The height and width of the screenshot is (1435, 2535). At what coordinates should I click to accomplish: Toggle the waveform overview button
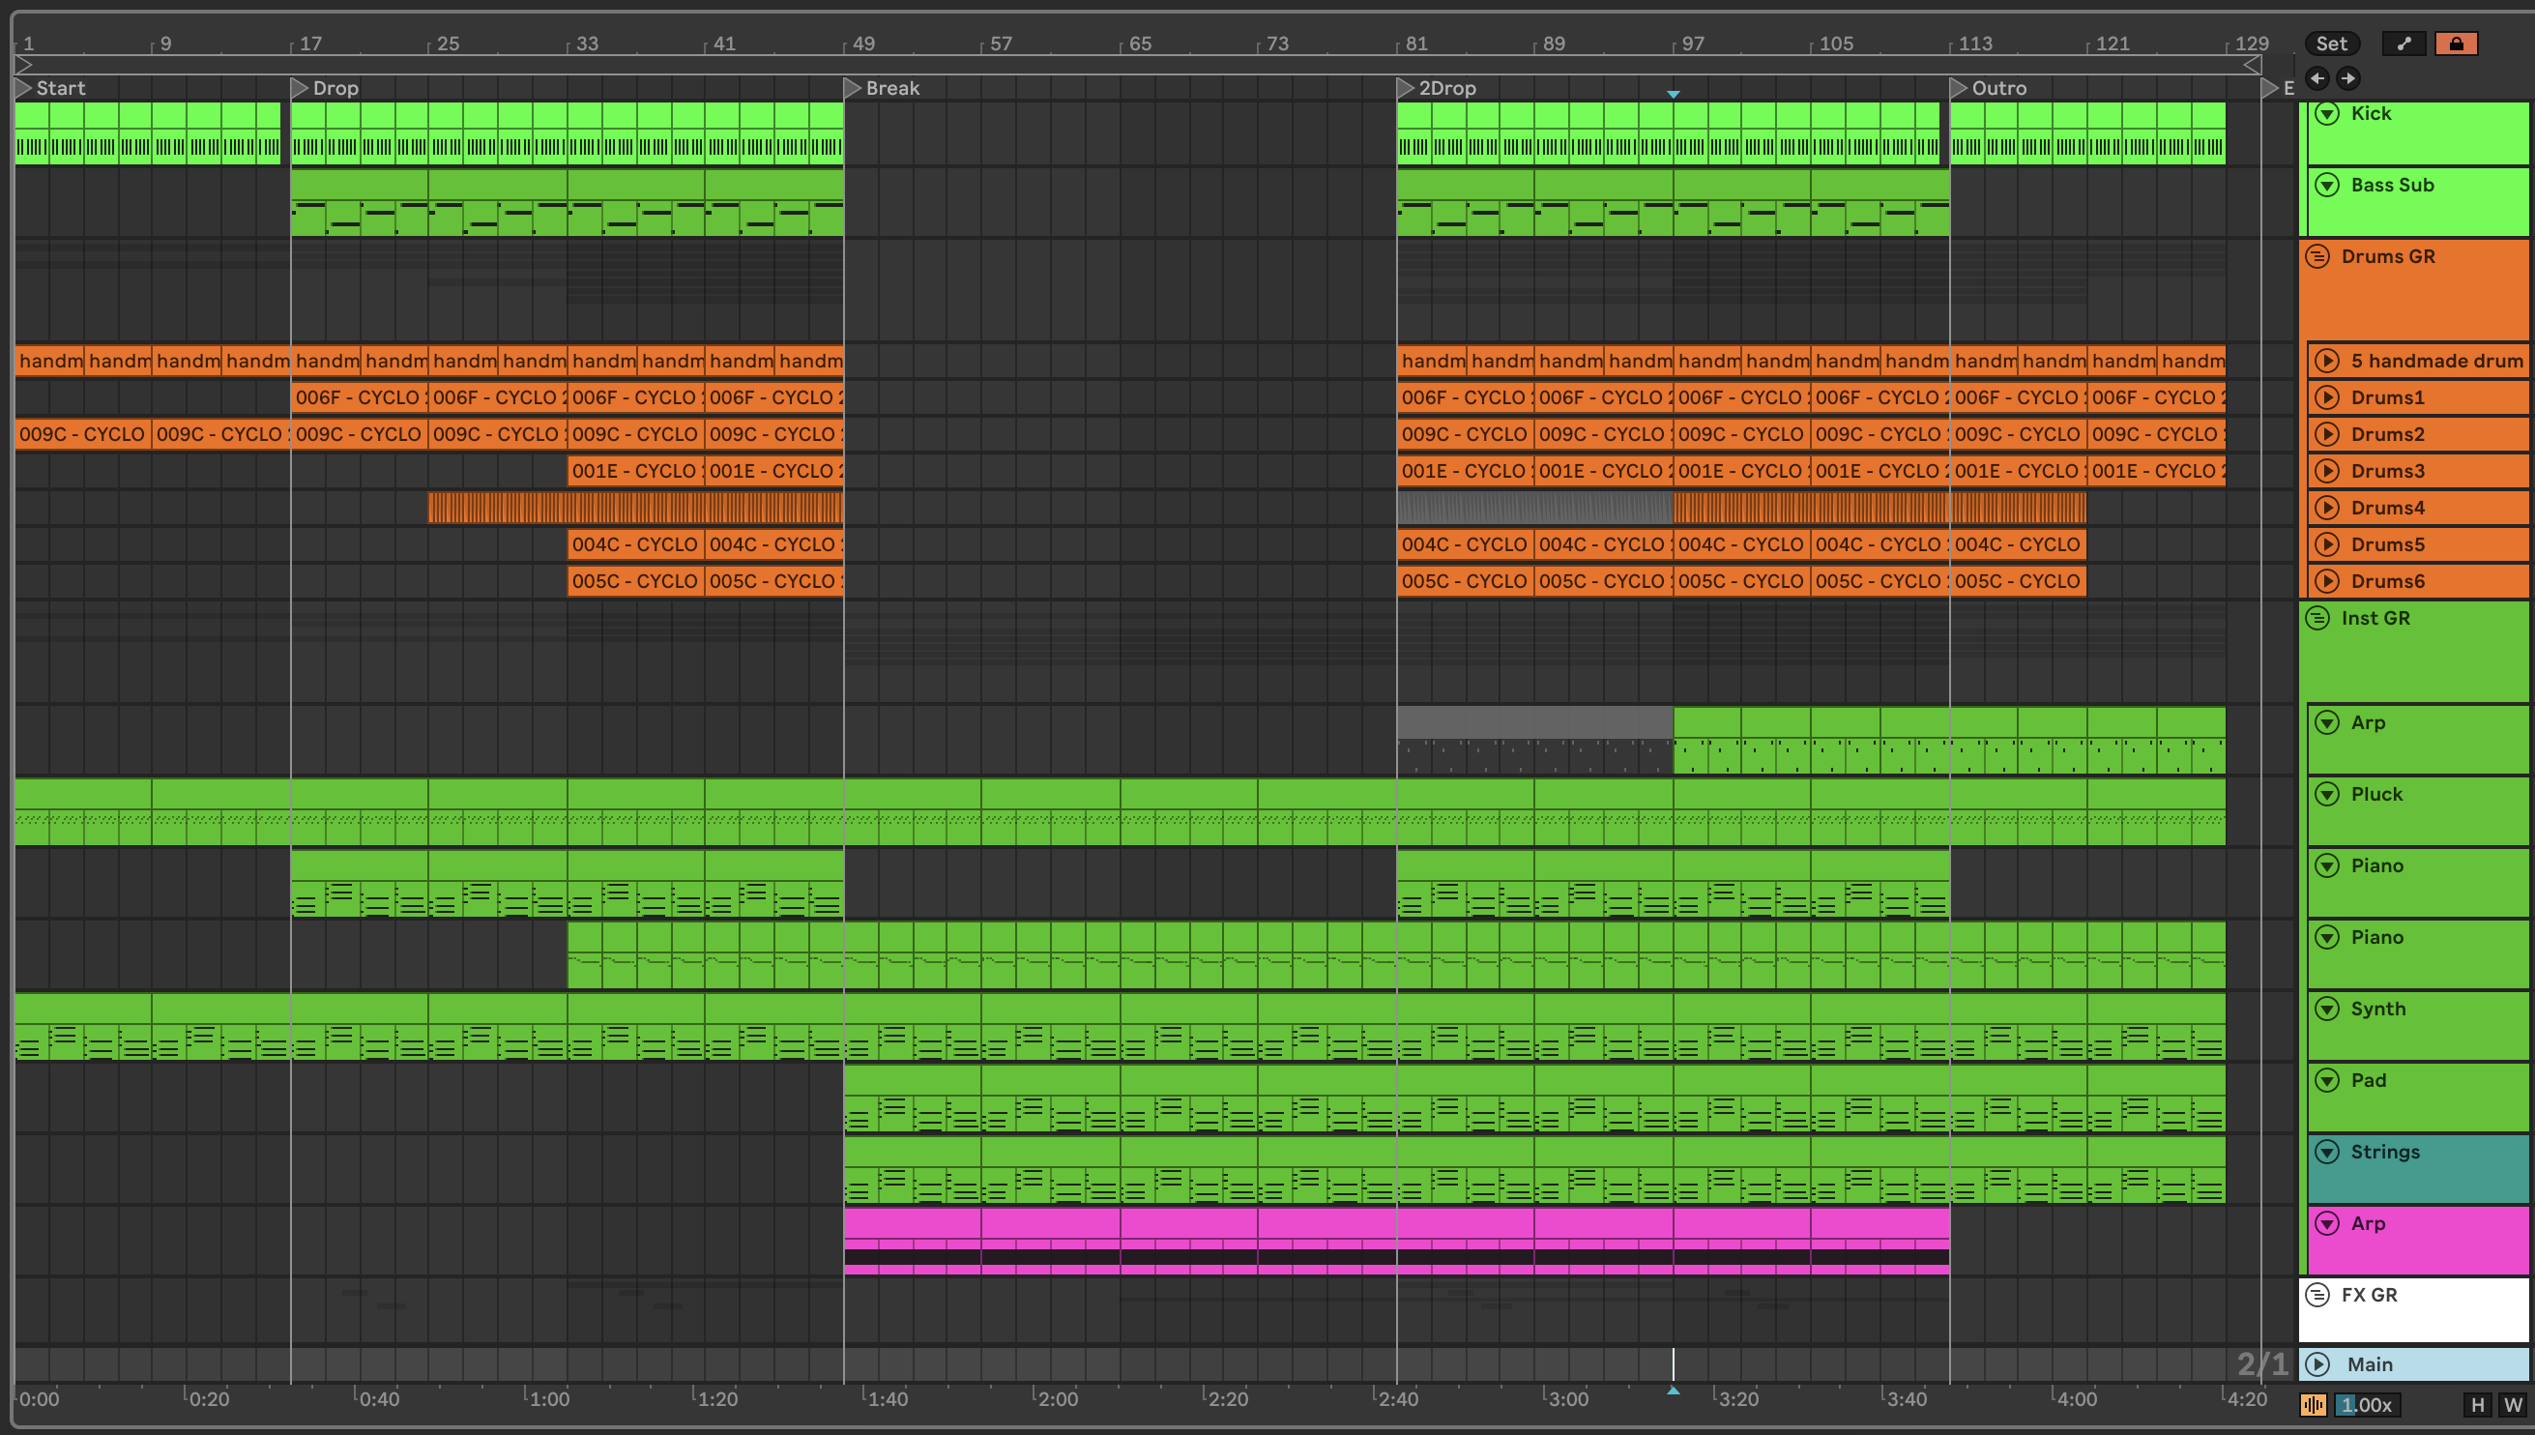click(2314, 1405)
